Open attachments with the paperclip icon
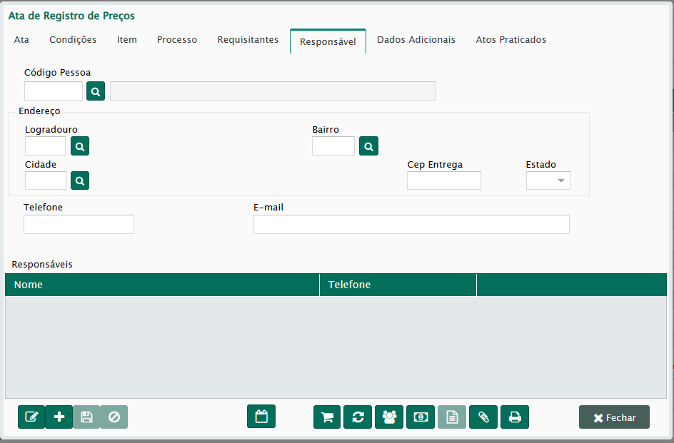This screenshot has height=443, width=674. tap(483, 417)
